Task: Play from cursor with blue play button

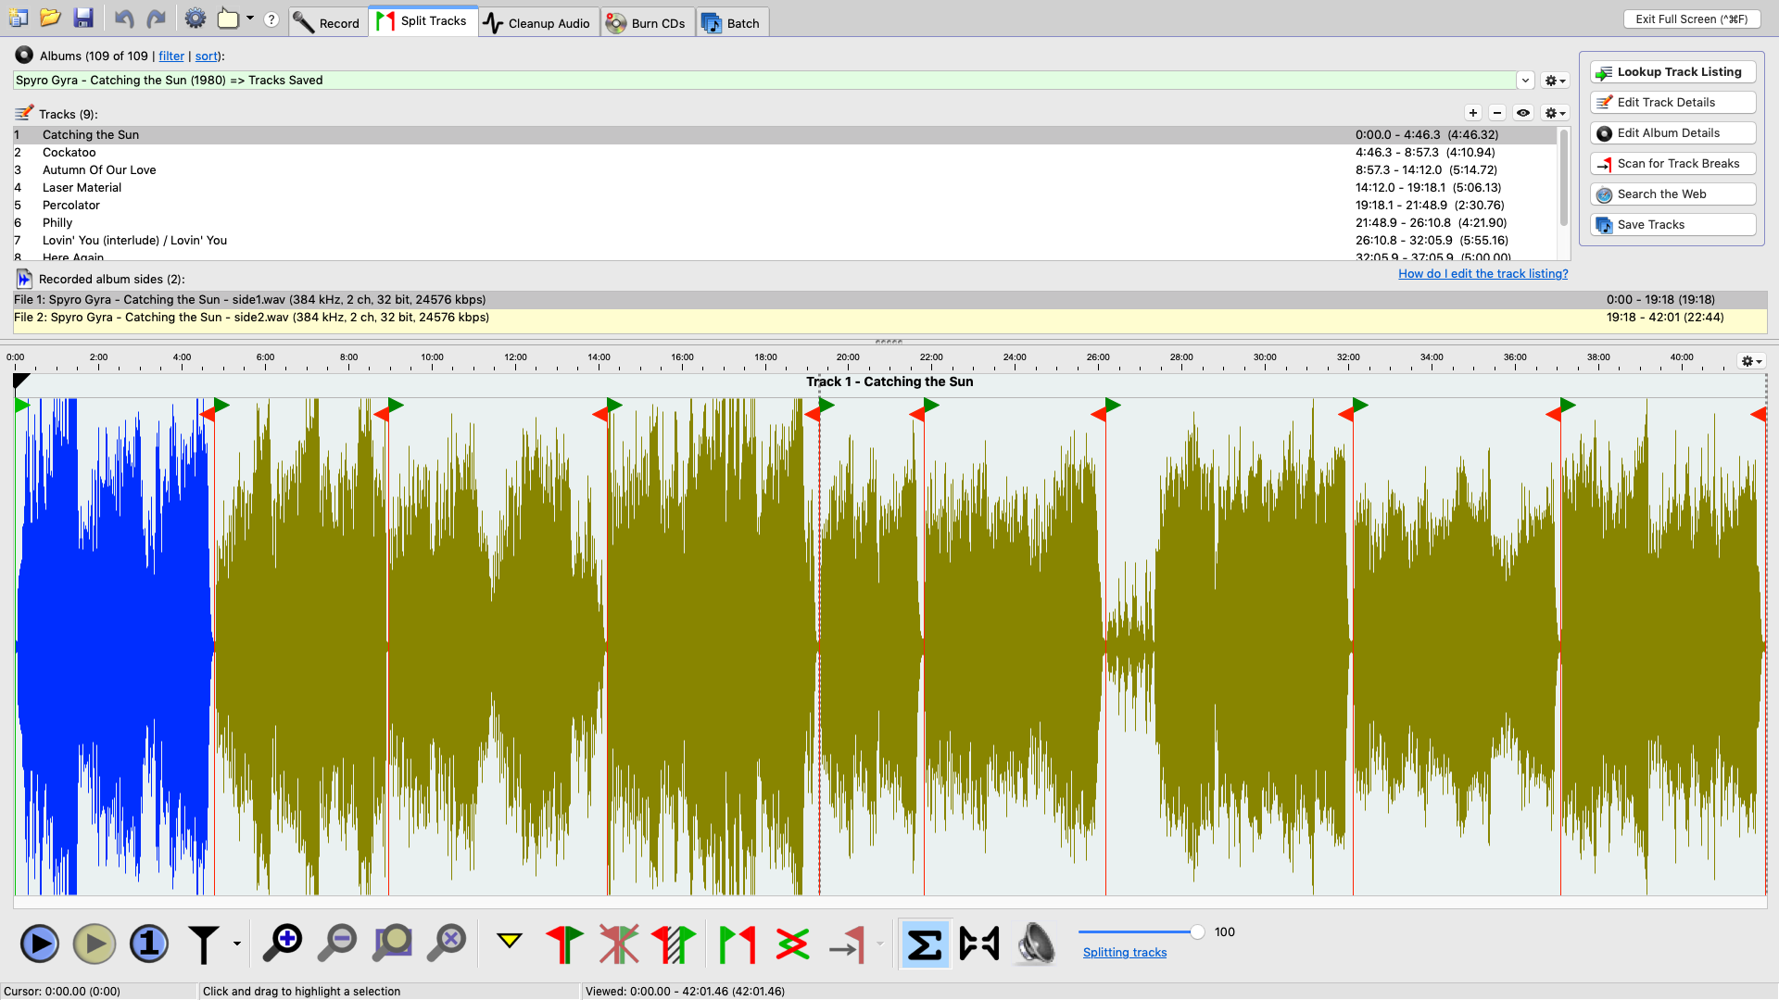Action: [x=40, y=944]
